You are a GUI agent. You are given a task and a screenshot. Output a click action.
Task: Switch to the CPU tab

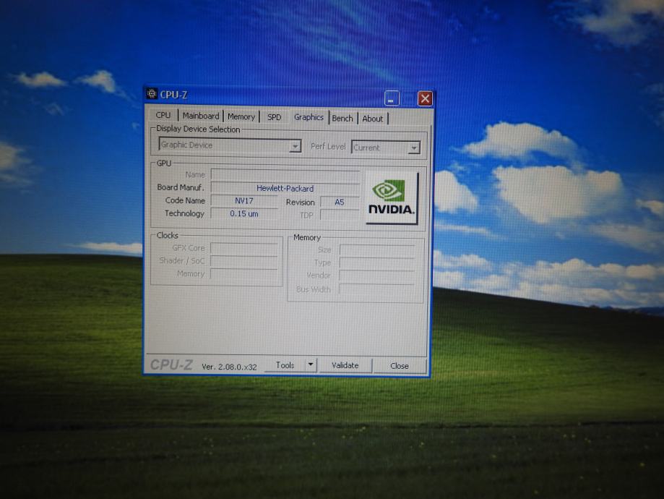pos(163,115)
